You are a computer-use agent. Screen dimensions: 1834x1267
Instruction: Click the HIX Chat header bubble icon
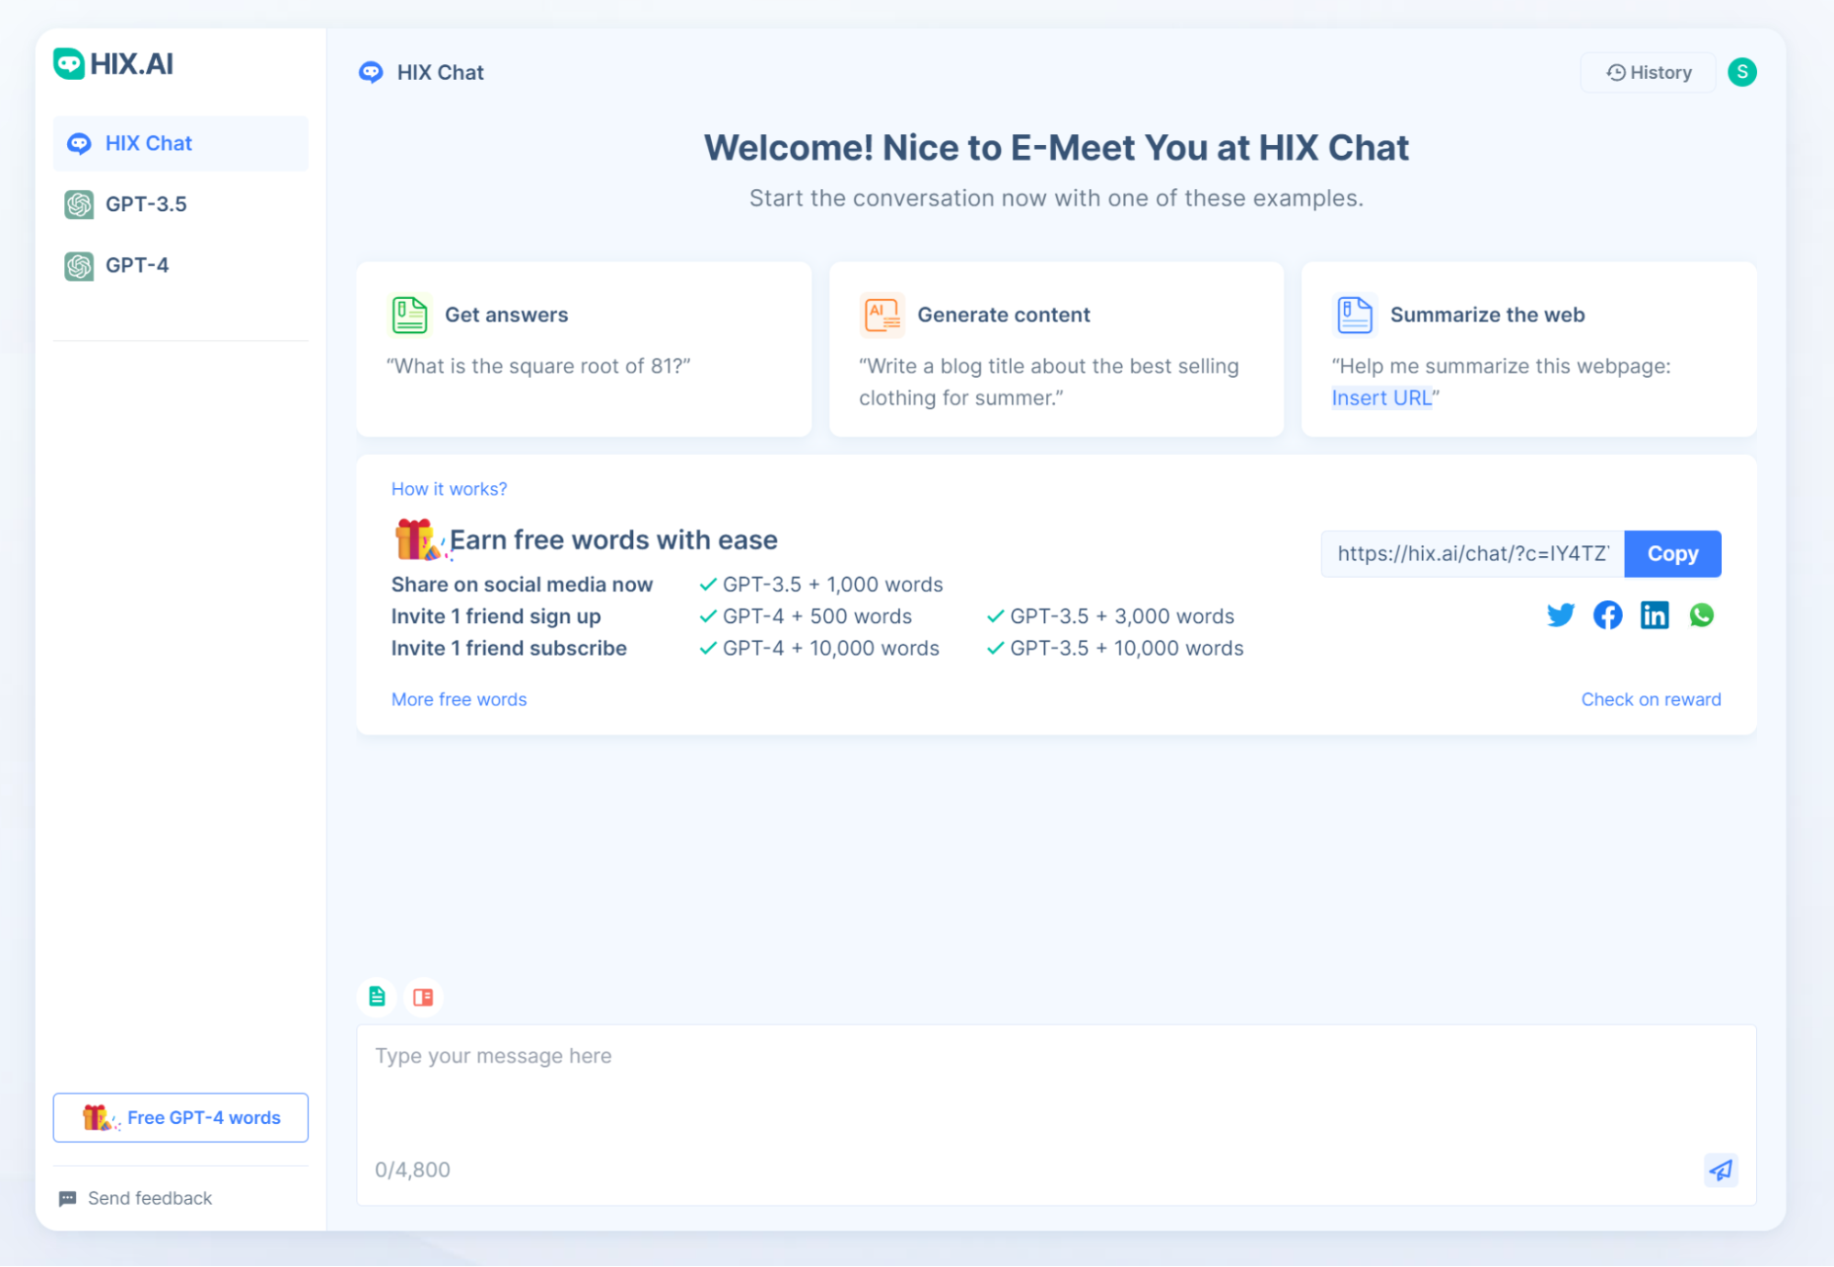(371, 72)
